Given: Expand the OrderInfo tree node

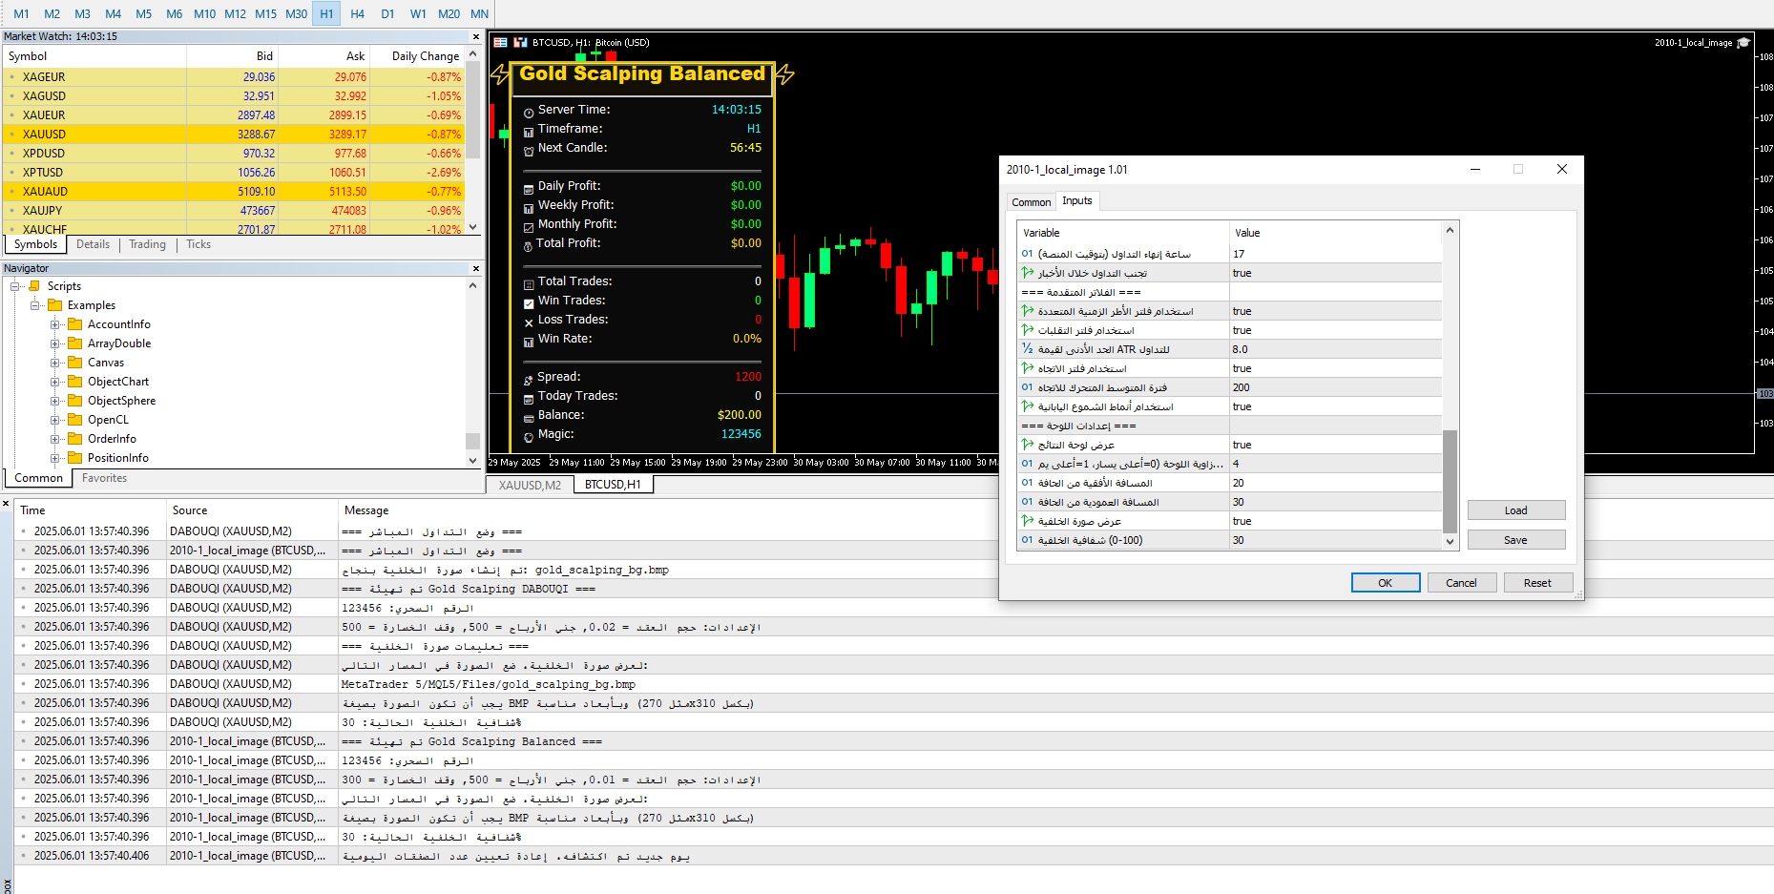Looking at the screenshot, I should (55, 439).
